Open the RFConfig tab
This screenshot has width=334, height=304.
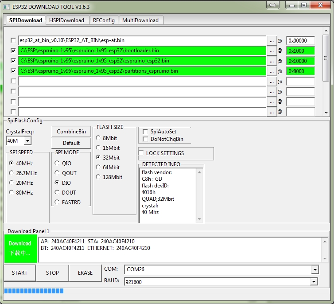104,20
